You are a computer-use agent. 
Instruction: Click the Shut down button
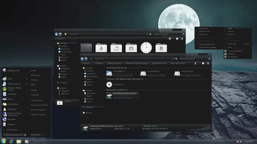tap(35, 135)
